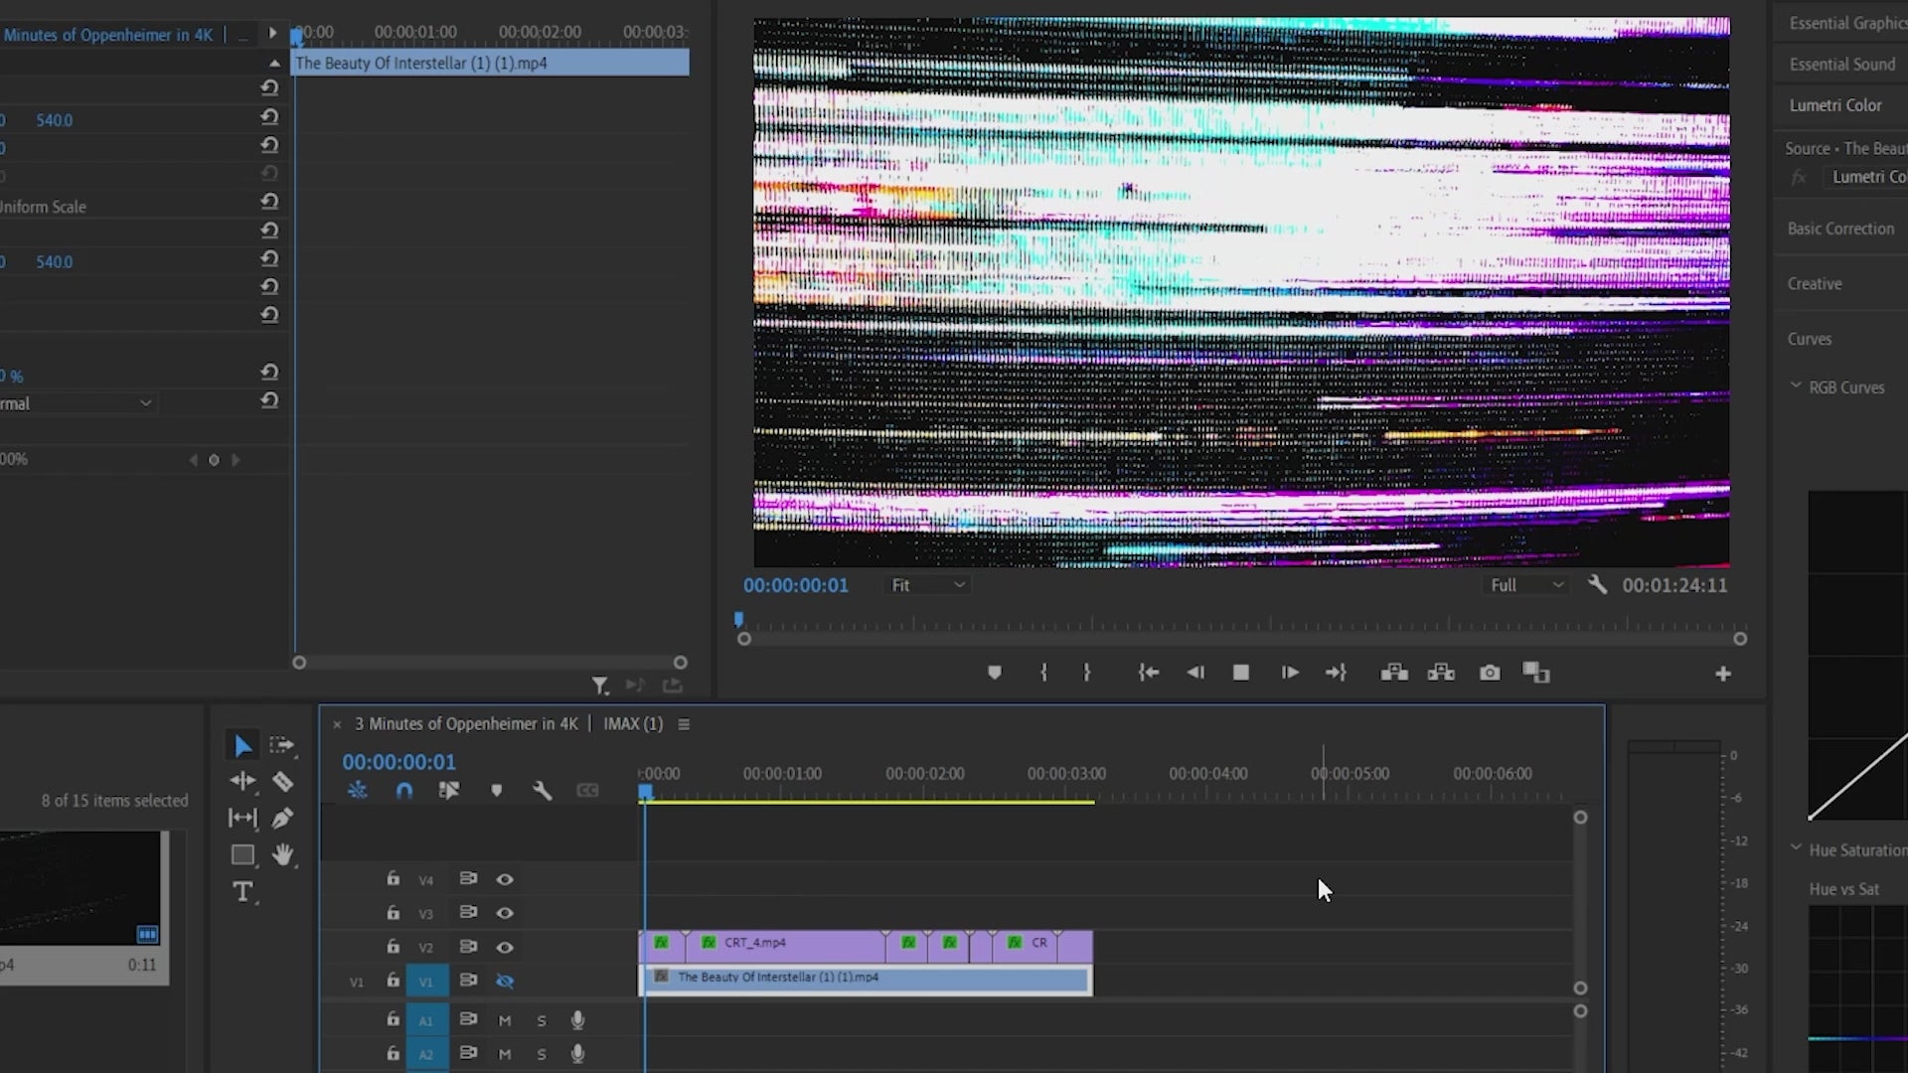This screenshot has width=1908, height=1073.
Task: Hide track V3 with eye icon
Action: [505, 913]
